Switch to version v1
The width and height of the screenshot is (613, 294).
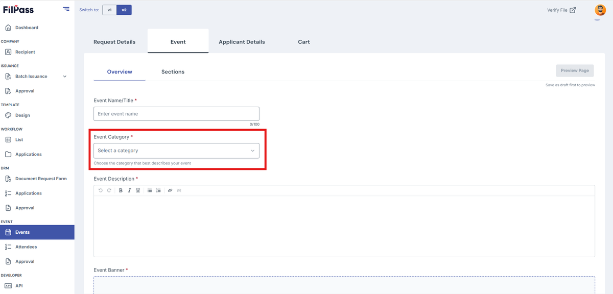[x=109, y=10]
